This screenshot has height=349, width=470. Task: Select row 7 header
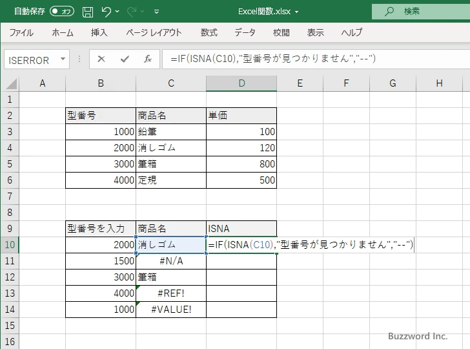10,196
